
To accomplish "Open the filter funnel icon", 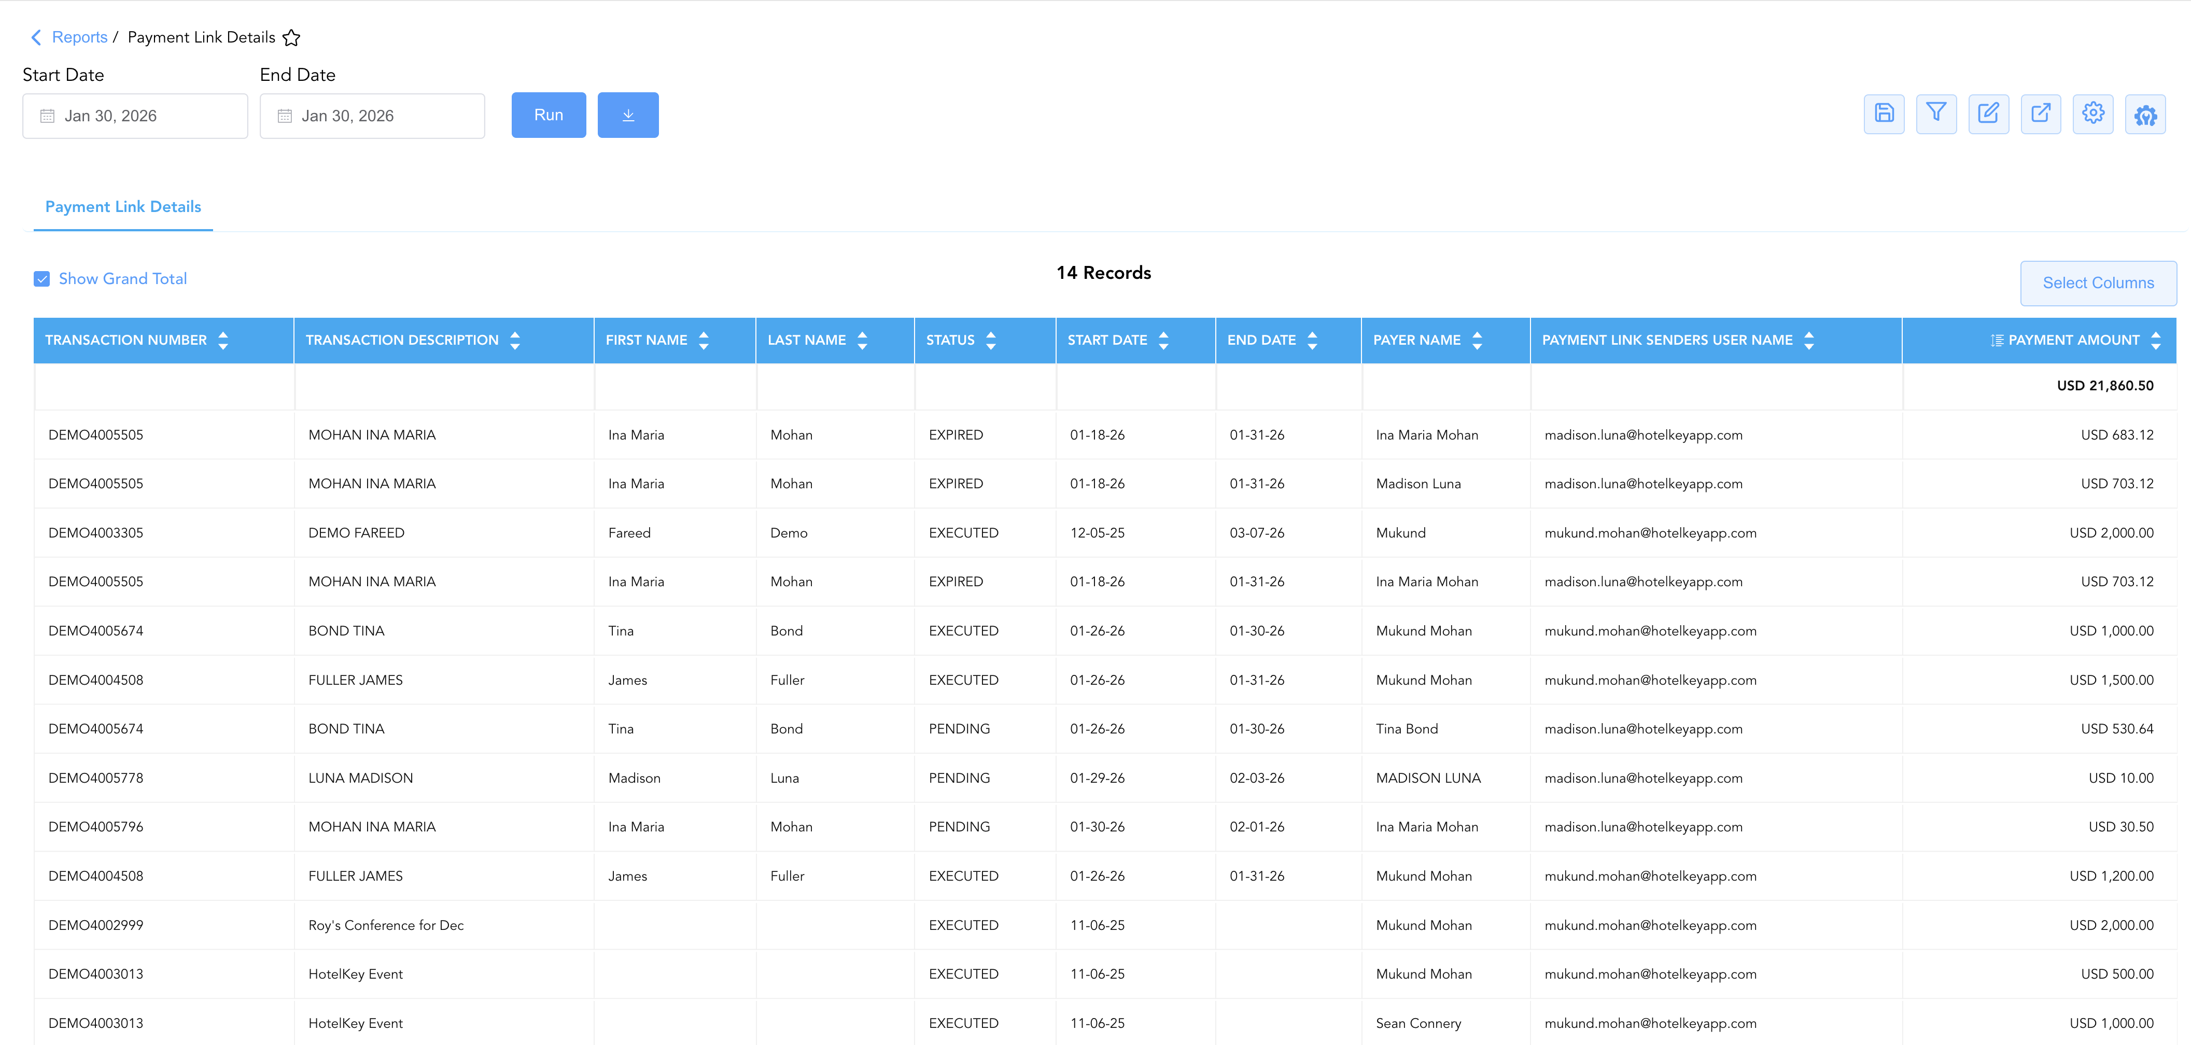I will [x=1936, y=114].
